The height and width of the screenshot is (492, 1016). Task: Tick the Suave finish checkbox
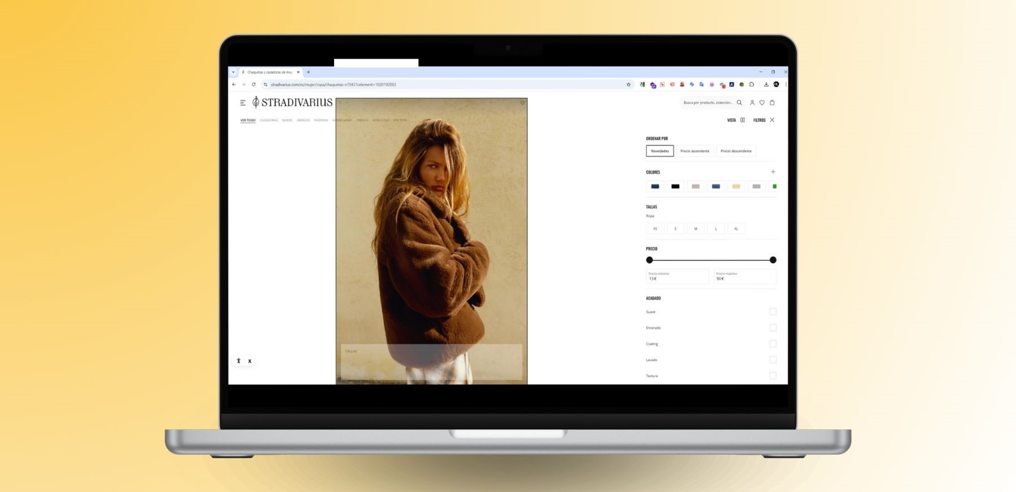pos(773,312)
